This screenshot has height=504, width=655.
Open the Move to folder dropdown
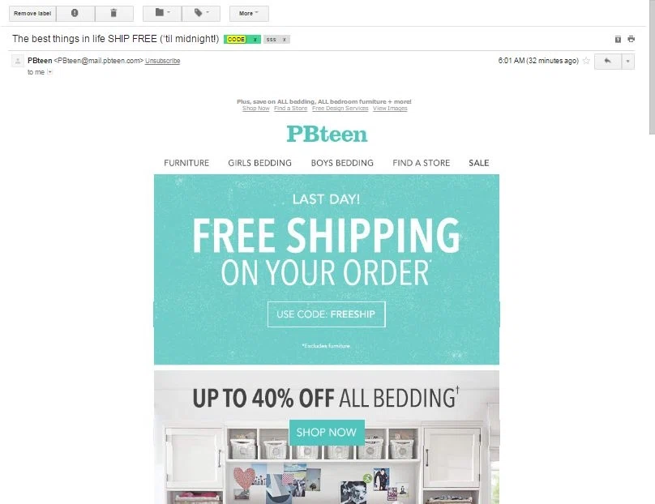click(x=162, y=13)
